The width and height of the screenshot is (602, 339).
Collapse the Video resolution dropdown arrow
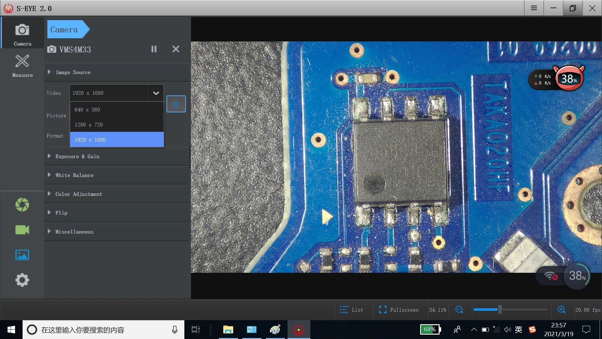tap(156, 93)
